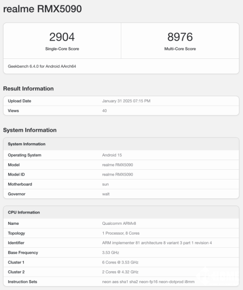Click the Cluster 1 label
Screen dimensions: 243x290
(x=16, y=262)
